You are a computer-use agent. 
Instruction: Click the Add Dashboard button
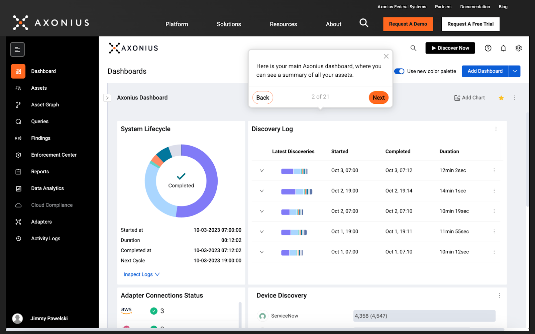(485, 71)
